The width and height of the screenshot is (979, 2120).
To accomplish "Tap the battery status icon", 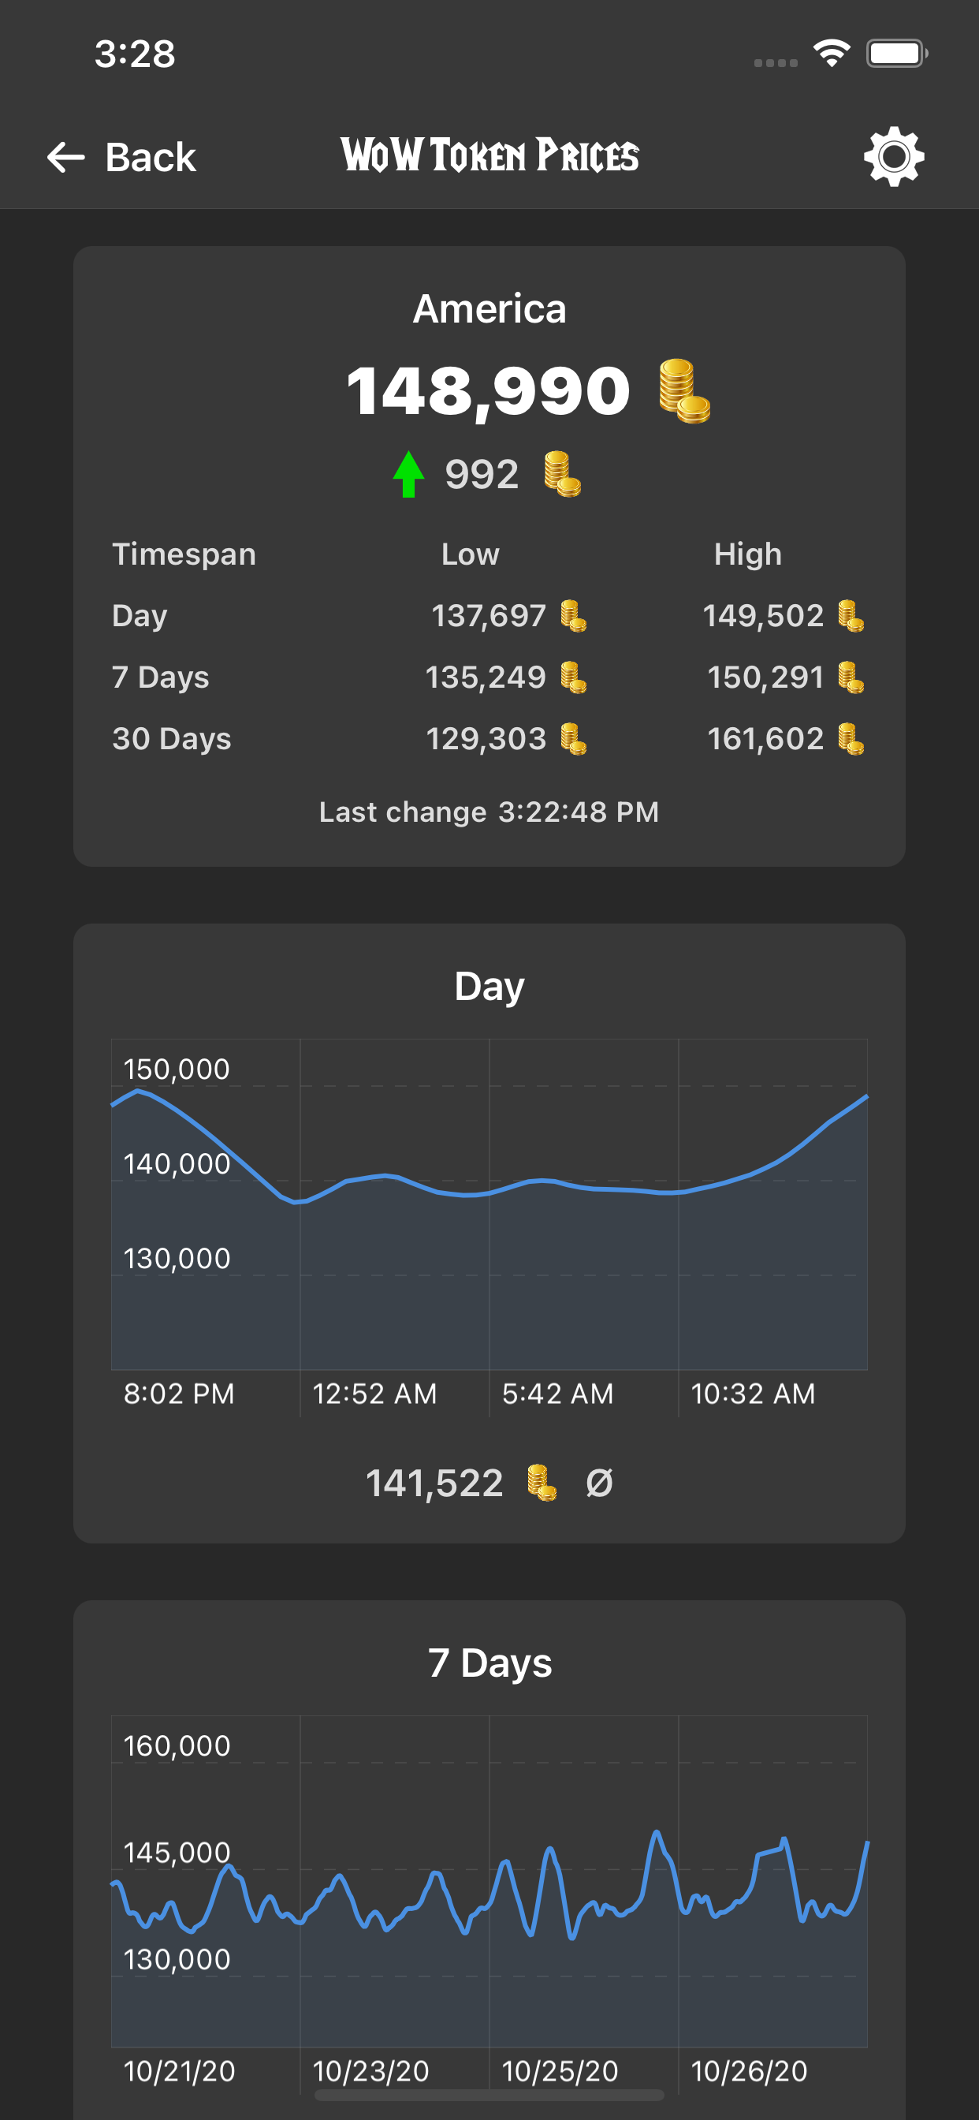I will 897,54.
